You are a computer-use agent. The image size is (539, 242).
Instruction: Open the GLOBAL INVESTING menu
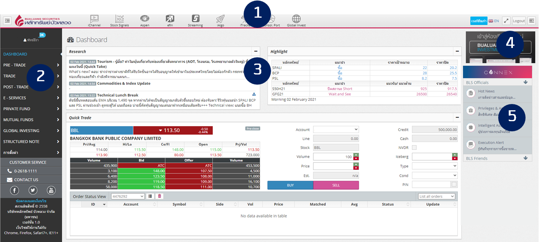click(31, 130)
